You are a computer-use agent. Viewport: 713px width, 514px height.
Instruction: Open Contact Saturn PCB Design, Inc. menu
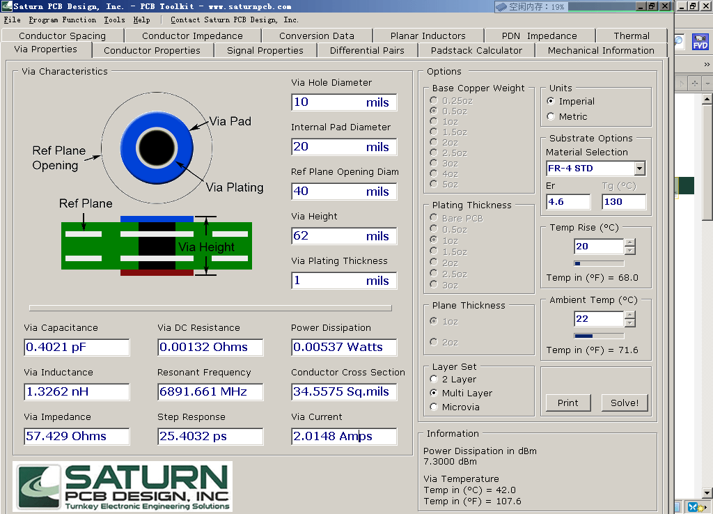(x=235, y=20)
